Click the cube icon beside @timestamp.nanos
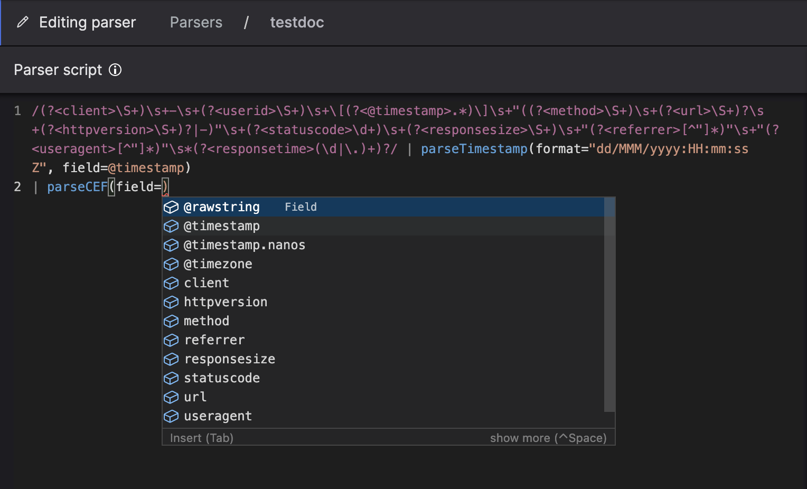 point(171,245)
